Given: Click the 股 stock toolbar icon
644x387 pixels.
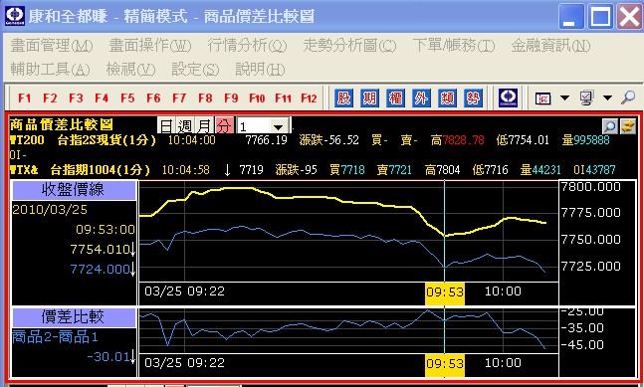Looking at the screenshot, I should tap(343, 98).
